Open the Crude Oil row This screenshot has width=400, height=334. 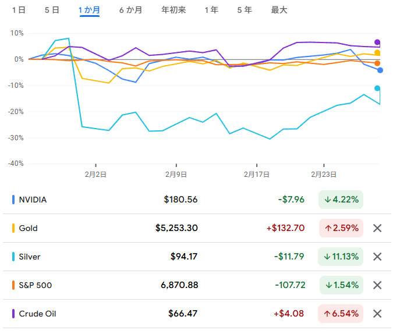click(38, 314)
